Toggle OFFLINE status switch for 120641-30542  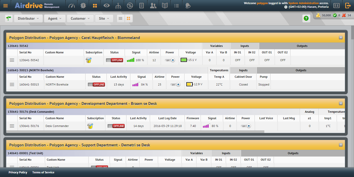point(115,60)
